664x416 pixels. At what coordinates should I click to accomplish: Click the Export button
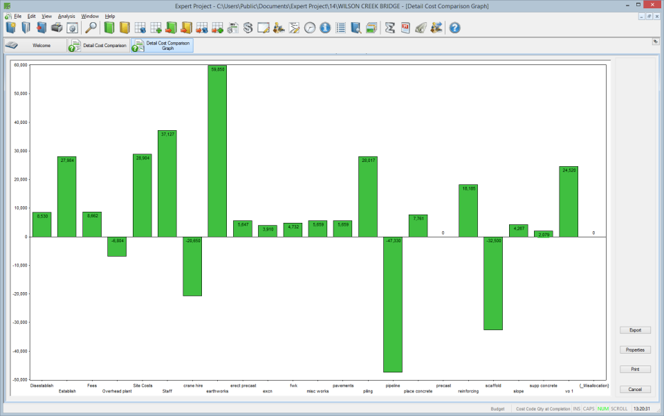[x=635, y=330]
